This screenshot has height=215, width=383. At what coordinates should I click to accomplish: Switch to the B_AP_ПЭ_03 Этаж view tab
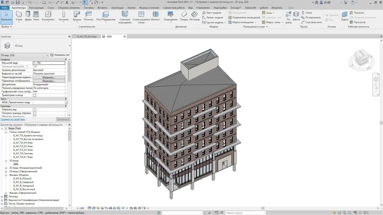[x=88, y=37]
